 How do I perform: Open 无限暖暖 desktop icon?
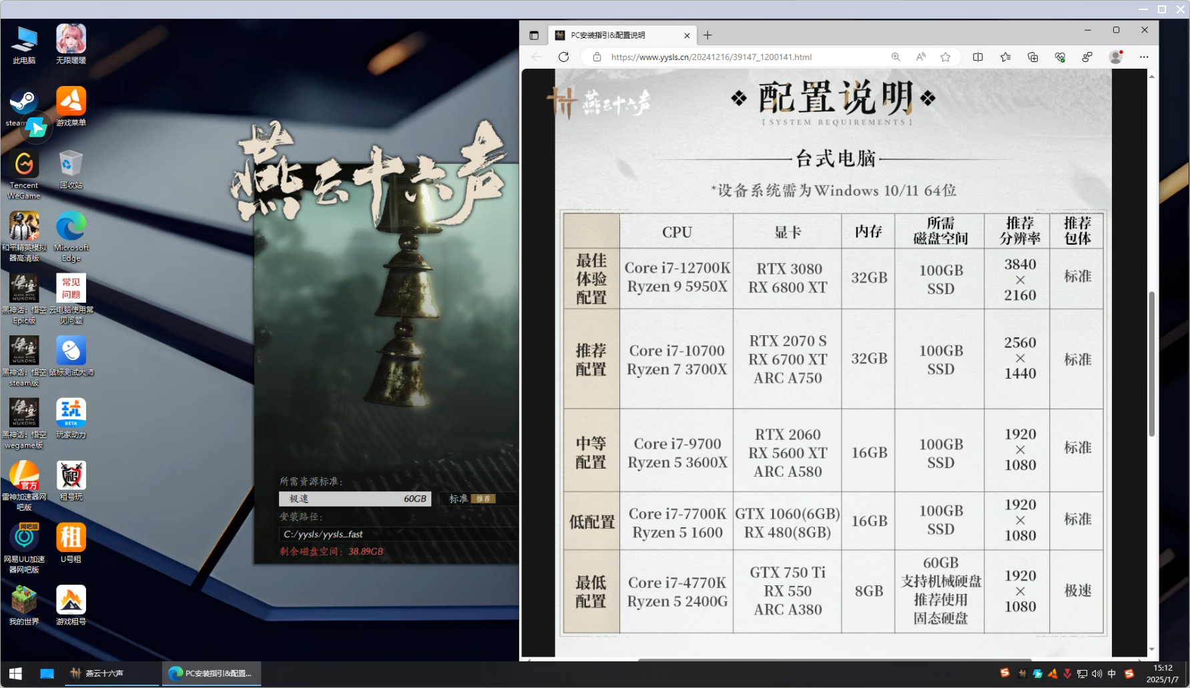click(71, 45)
